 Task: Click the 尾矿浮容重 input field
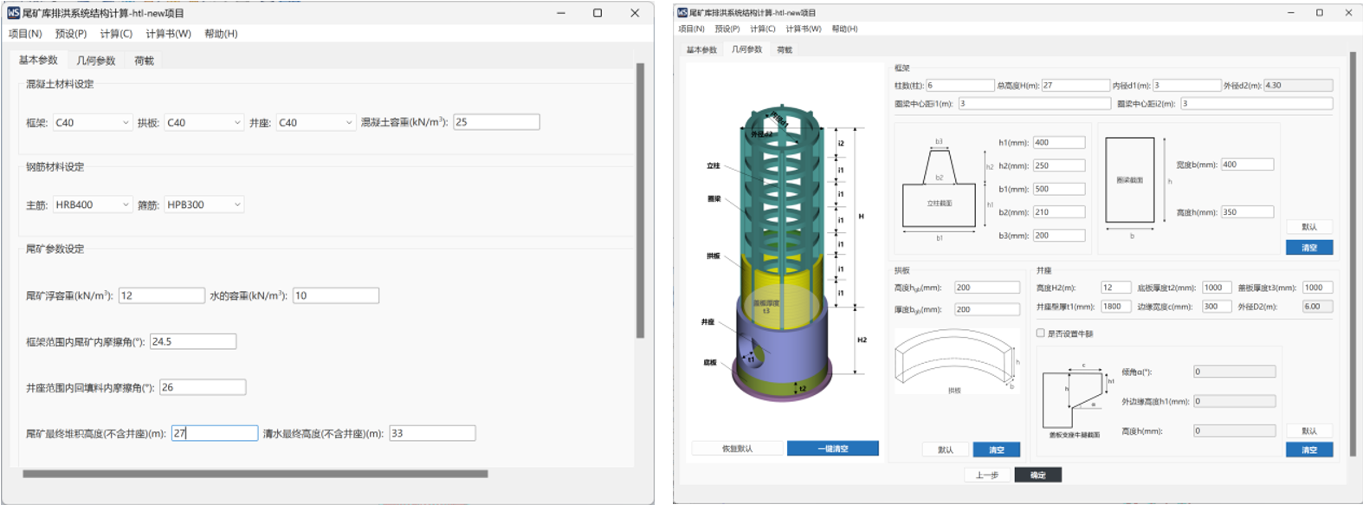161,295
